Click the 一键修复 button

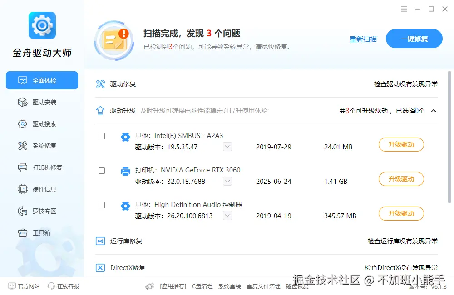414,39
